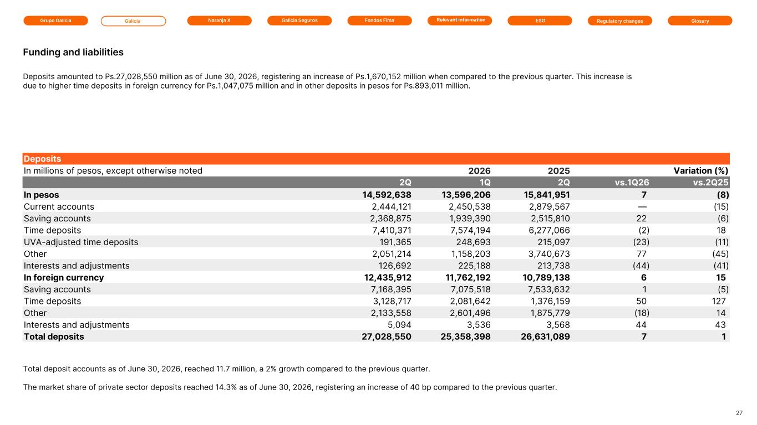Switch to the Fondos Fima tab
This screenshot has height=425, width=757.
tap(380, 20)
